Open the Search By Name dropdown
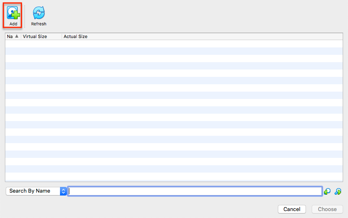Image resolution: width=348 pixels, height=218 pixels. [33, 191]
